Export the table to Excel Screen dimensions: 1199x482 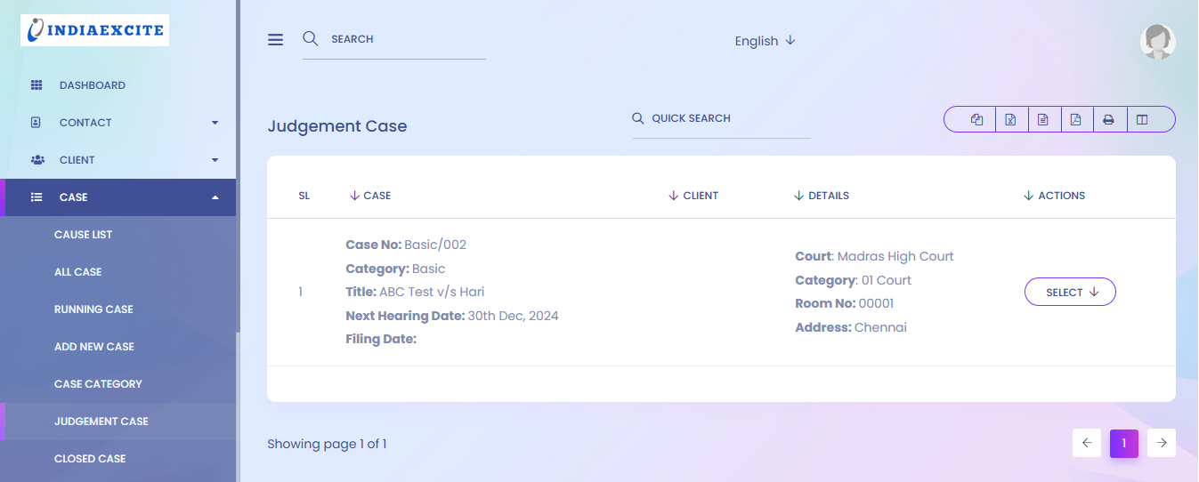(x=1010, y=120)
